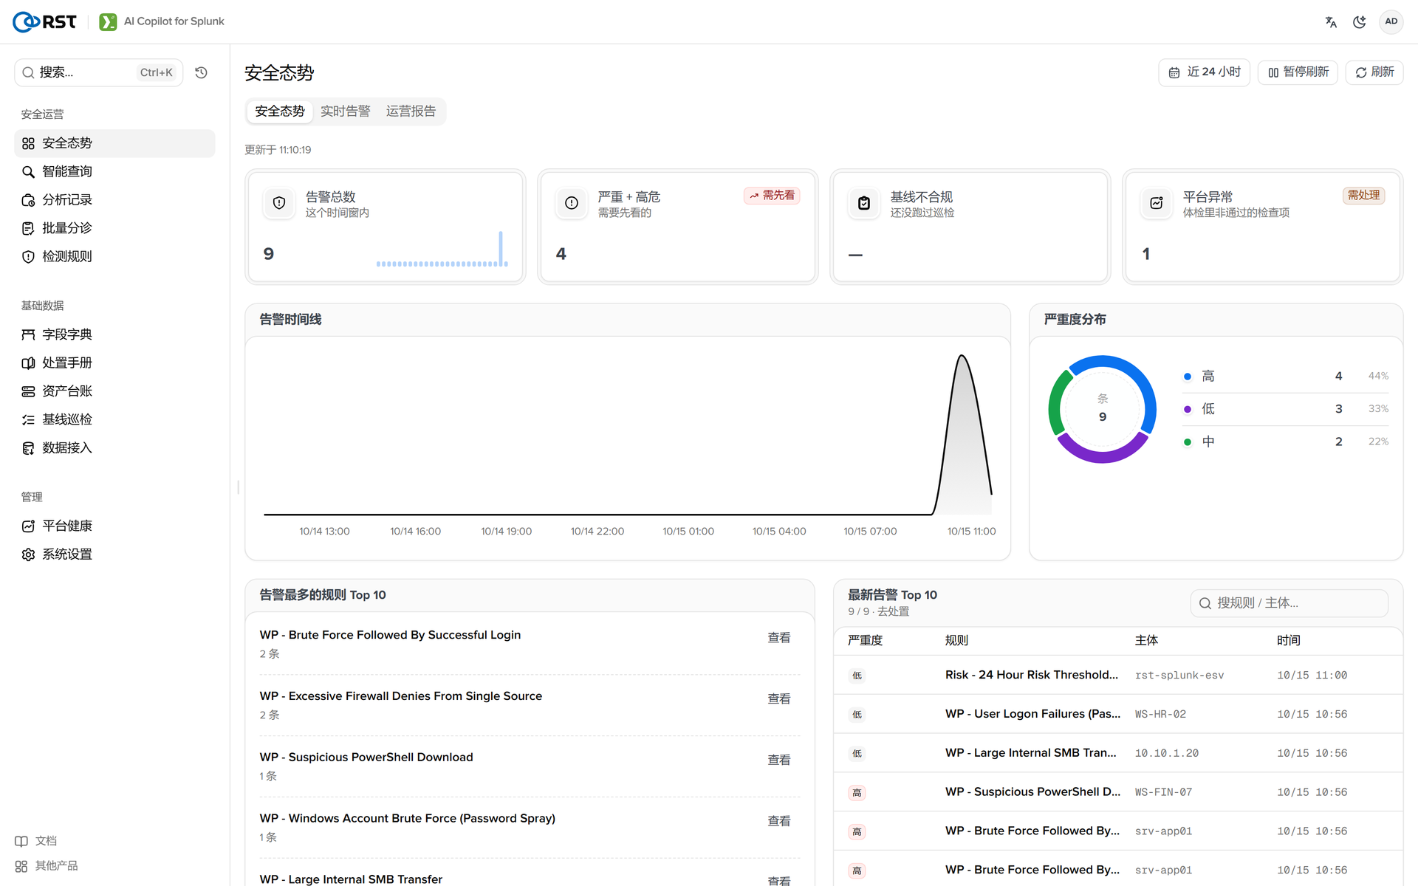
Task: Open 批量分诊 sidebar item
Action: [114, 228]
